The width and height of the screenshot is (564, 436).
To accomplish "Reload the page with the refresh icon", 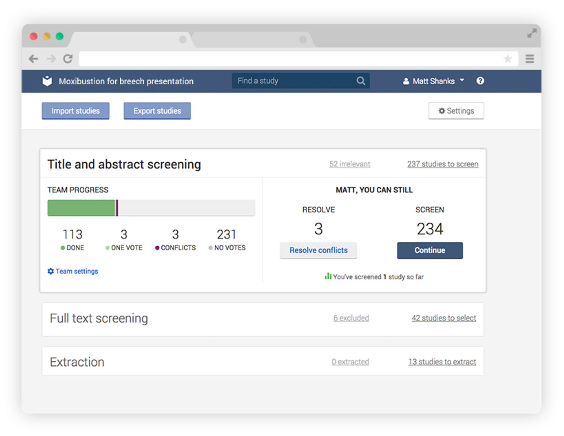I will (x=68, y=59).
